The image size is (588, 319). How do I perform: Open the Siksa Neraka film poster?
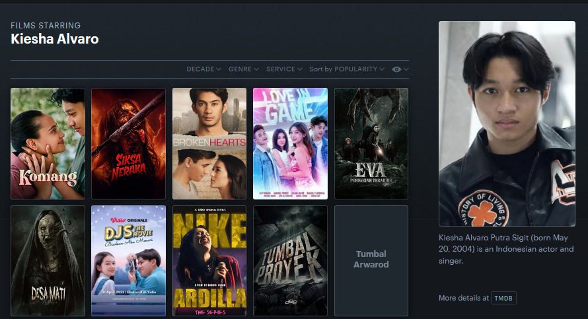[129, 143]
